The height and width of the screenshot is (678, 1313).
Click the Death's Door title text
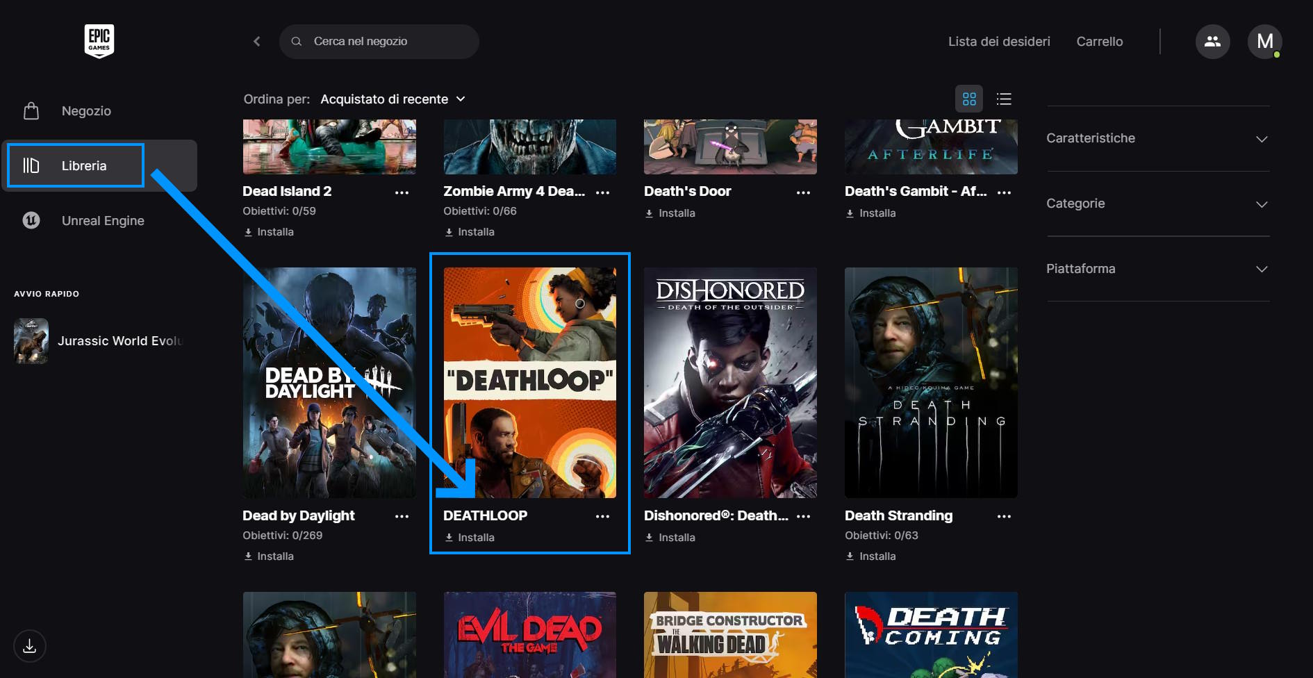tap(688, 191)
